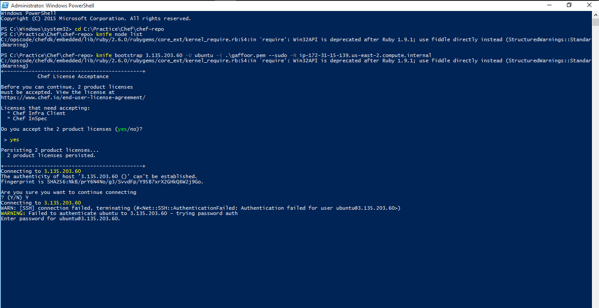Click the PowerShell icon in the title bar

(4, 5)
